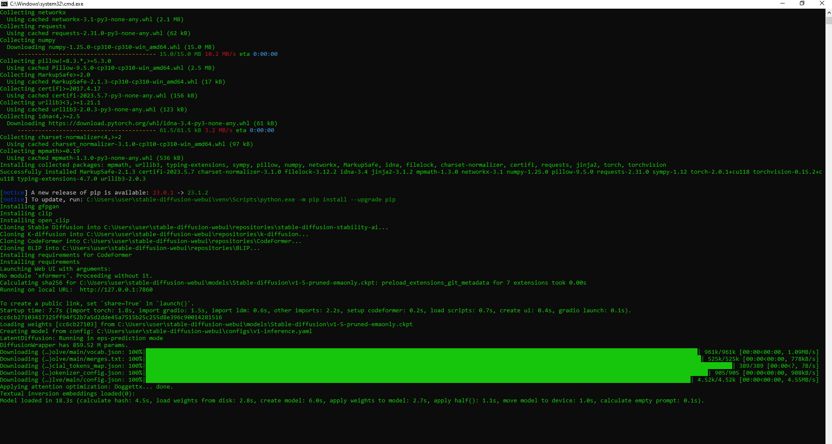Click "DiffusionWrapper has 859.52 M params."
Screen dimensions: 832x444
pos(64,345)
